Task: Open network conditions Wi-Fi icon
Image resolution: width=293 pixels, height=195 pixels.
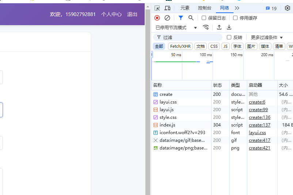Action: (x=206, y=27)
